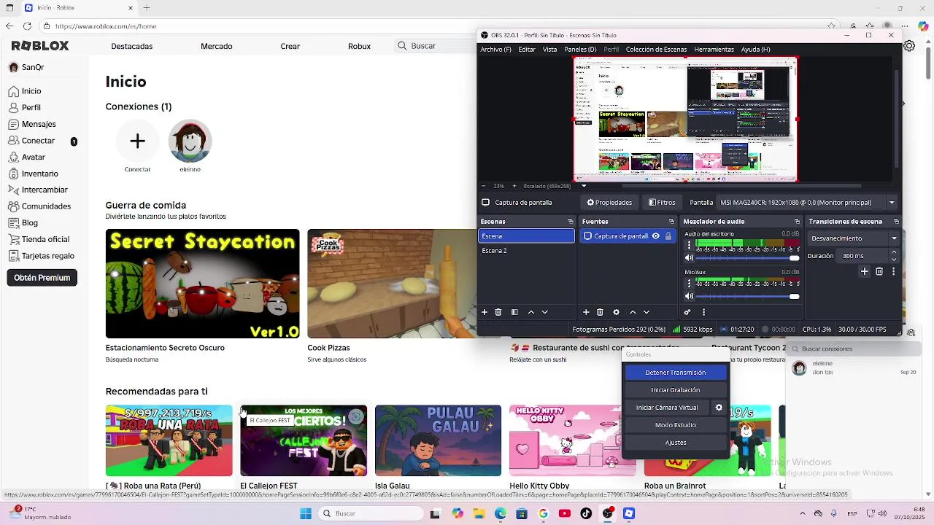Undock the Mezclador de audio panel

click(x=797, y=222)
